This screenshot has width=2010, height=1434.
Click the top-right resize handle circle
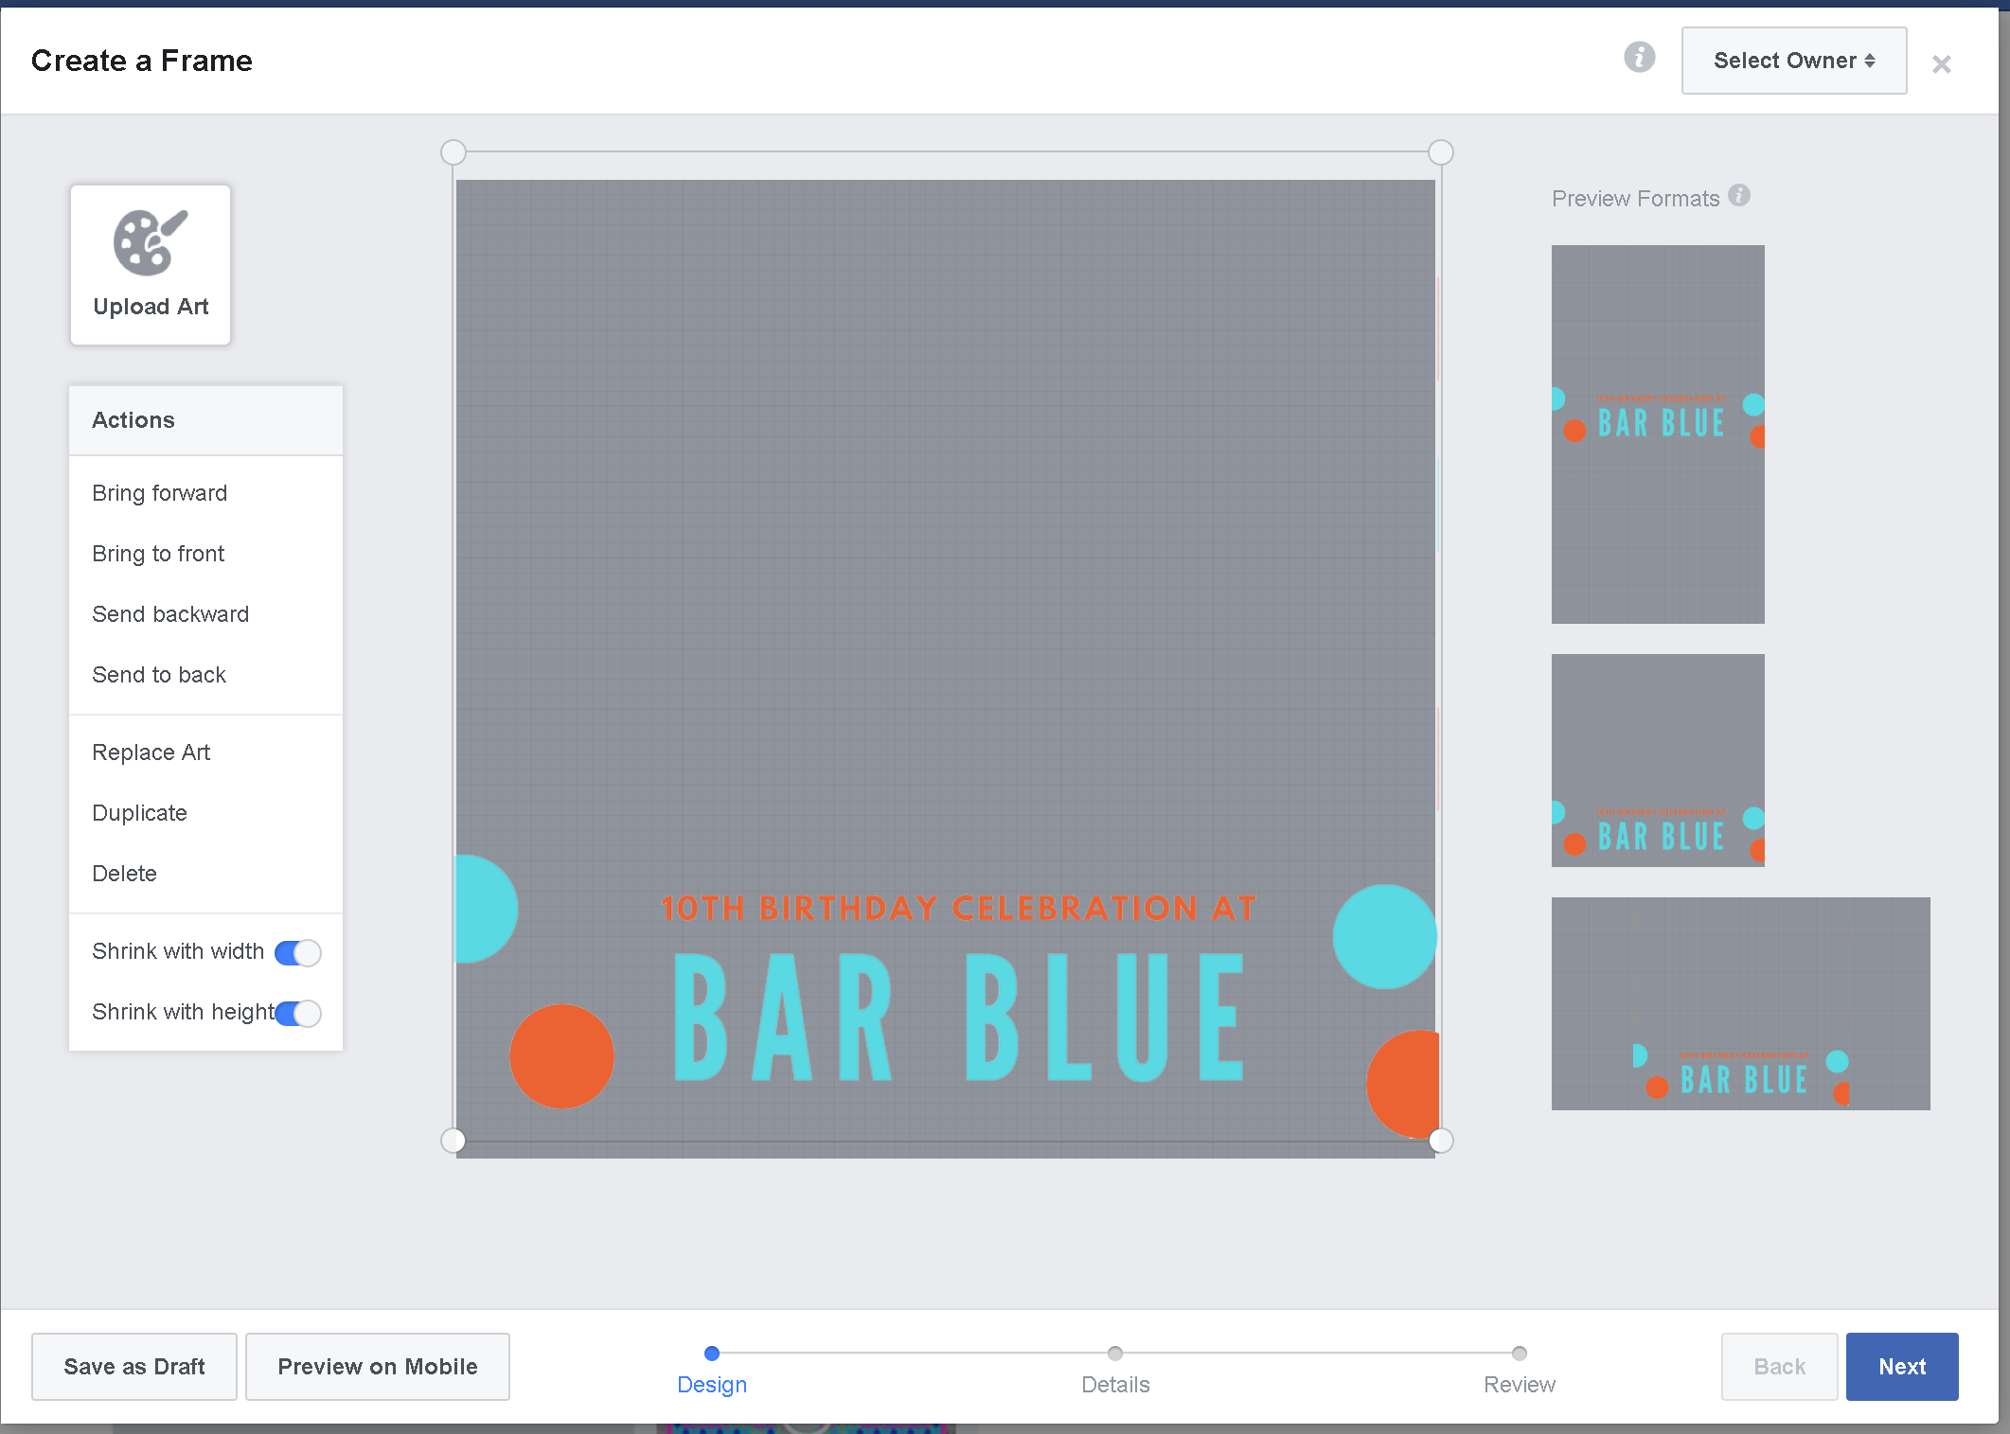coord(1440,152)
